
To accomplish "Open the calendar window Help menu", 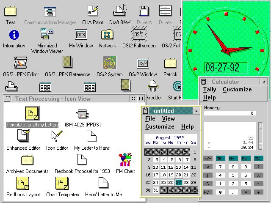I will point(187,127).
